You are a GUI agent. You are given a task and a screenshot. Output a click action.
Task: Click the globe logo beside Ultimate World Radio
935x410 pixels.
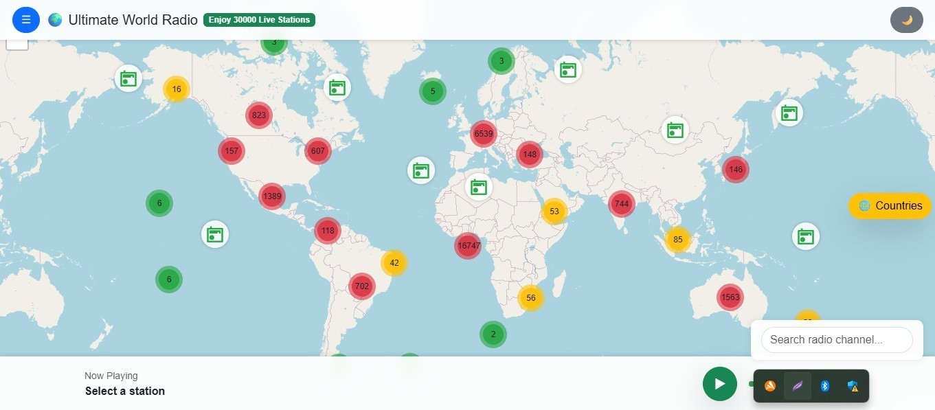click(x=55, y=20)
